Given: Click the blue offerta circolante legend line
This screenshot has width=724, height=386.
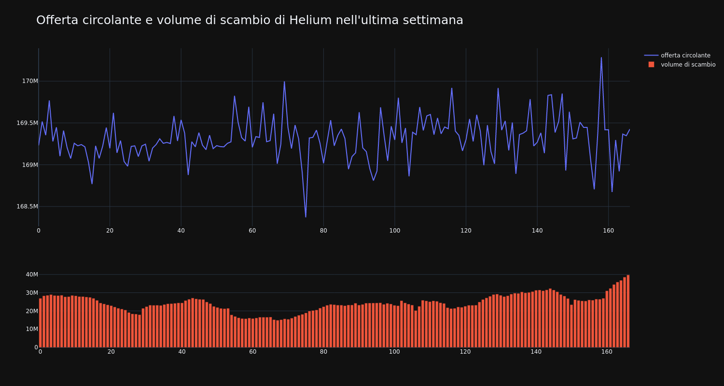Looking at the screenshot, I should [651, 55].
